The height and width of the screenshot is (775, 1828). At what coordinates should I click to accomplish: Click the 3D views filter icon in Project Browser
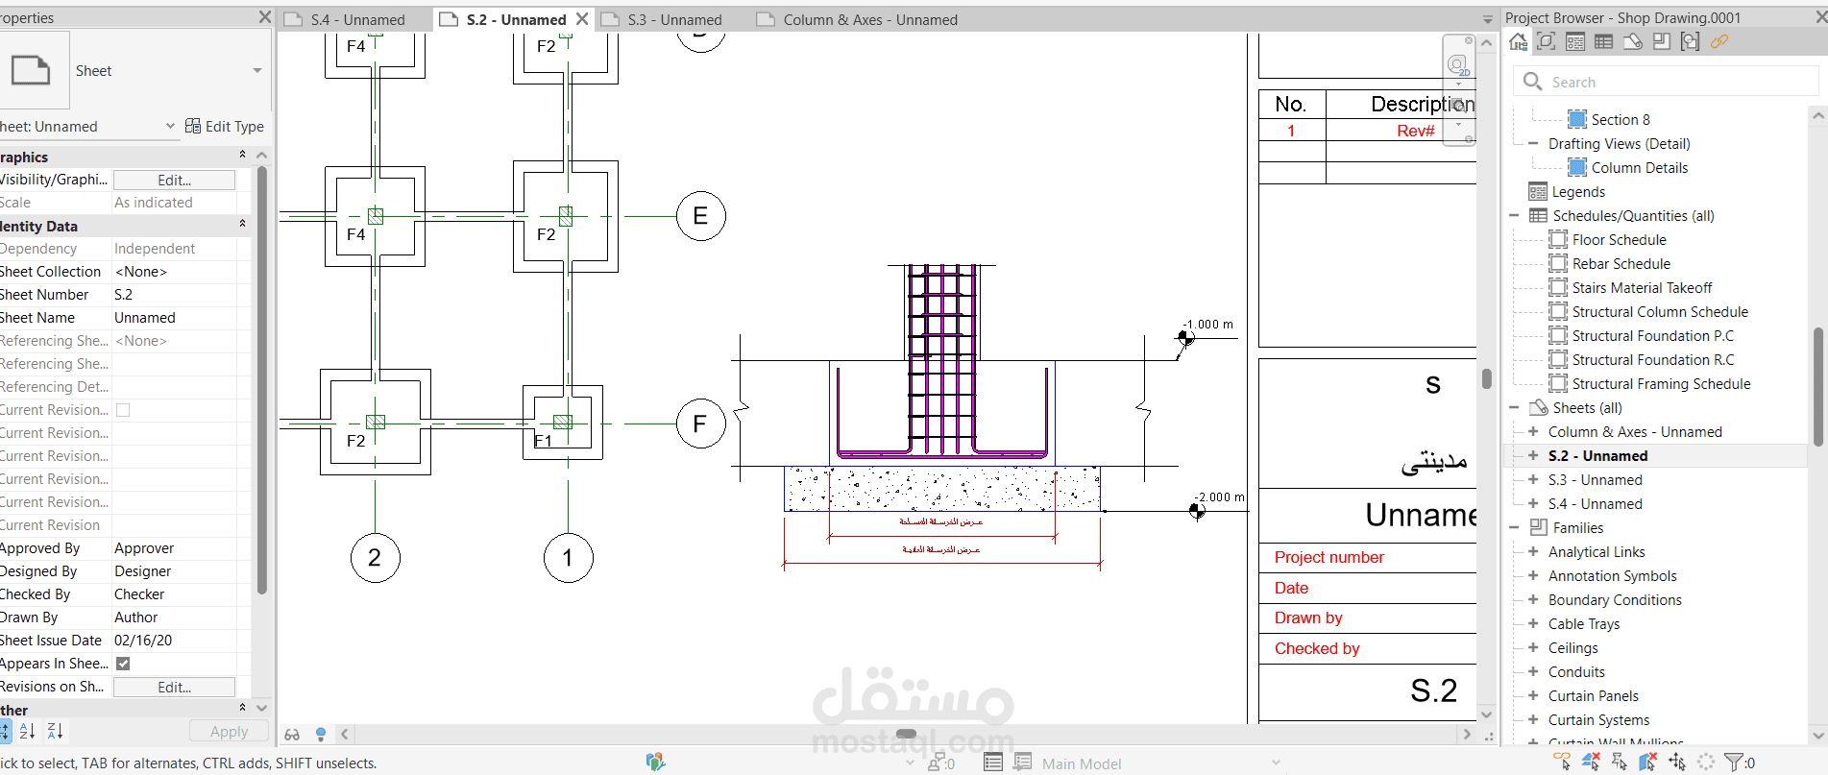[x=1547, y=41]
